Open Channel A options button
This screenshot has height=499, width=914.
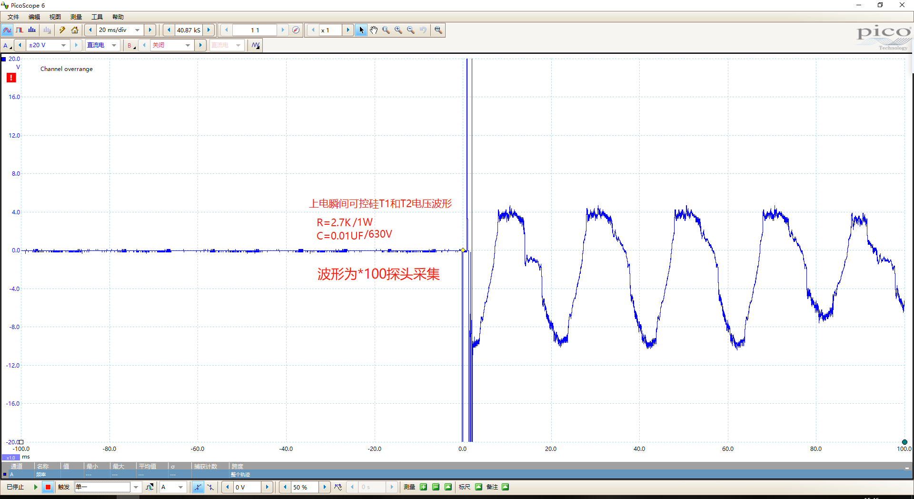(7, 45)
